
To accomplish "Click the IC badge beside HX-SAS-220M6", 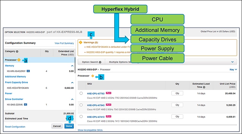I will [x=25, y=104].
